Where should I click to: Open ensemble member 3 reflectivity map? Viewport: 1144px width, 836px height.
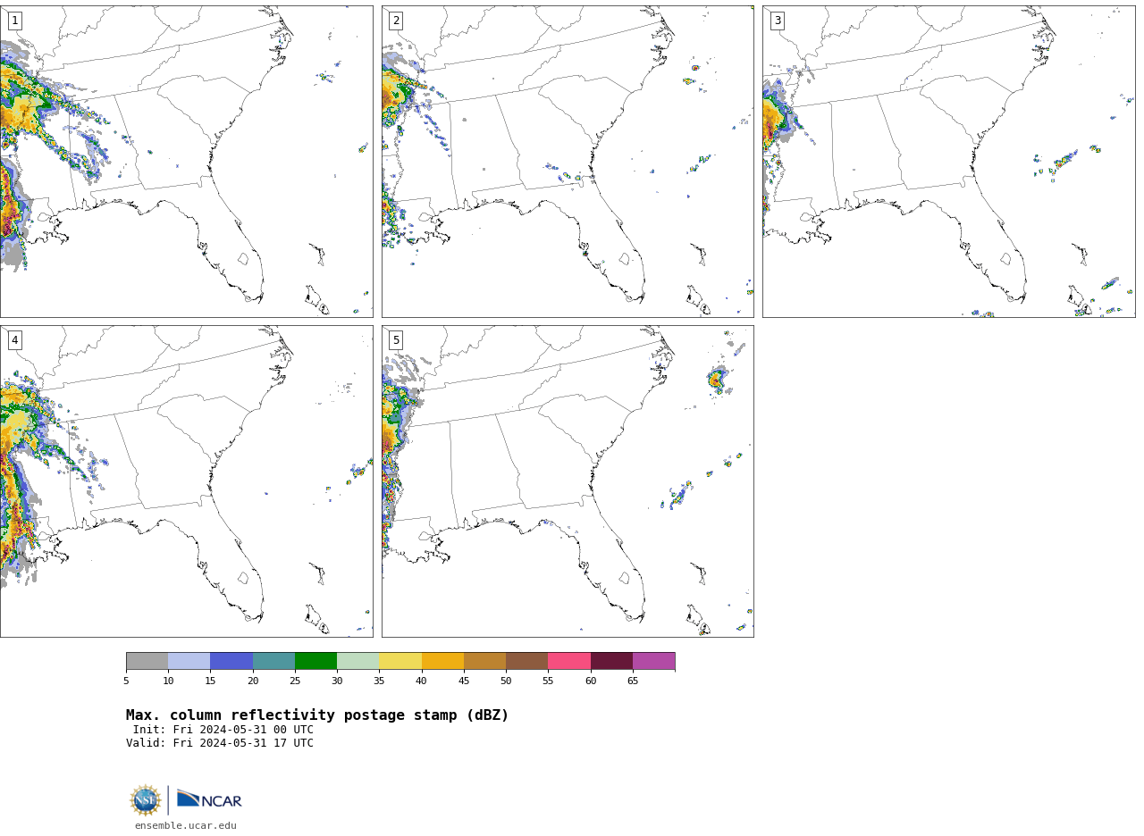pyautogui.click(x=948, y=162)
